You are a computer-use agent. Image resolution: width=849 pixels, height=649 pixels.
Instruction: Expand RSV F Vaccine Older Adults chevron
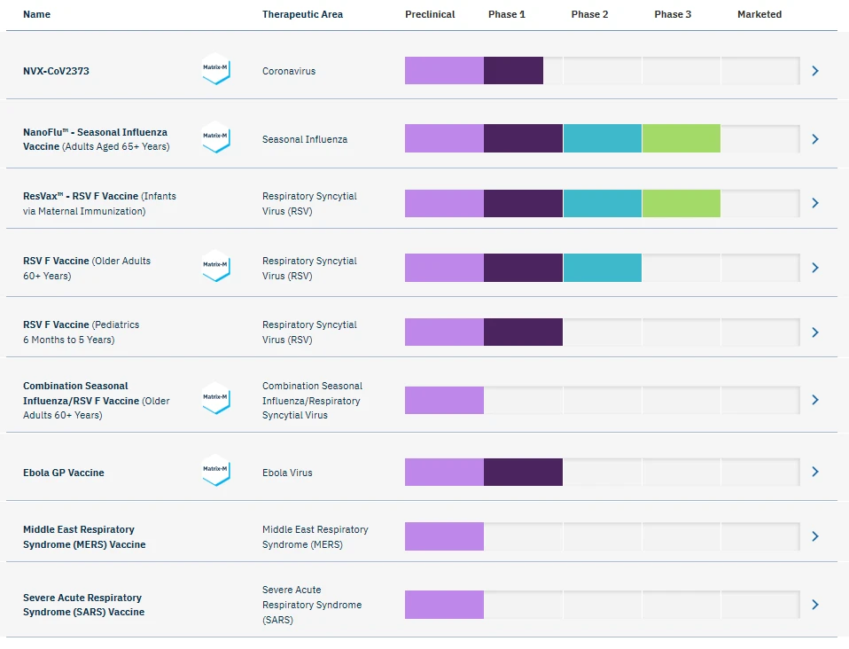tap(815, 268)
